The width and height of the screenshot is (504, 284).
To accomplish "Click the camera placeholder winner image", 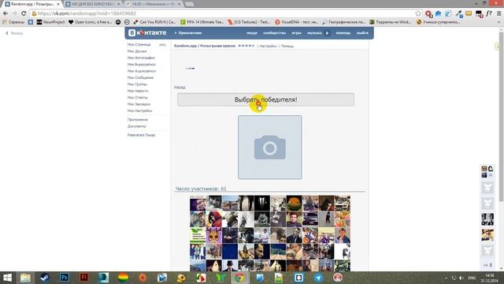I will pyautogui.click(x=269, y=148).
